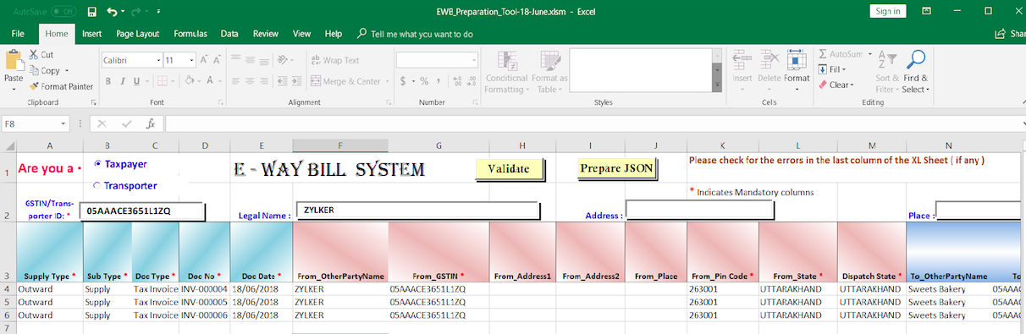Click AutoSum sigma icon

pos(823,54)
